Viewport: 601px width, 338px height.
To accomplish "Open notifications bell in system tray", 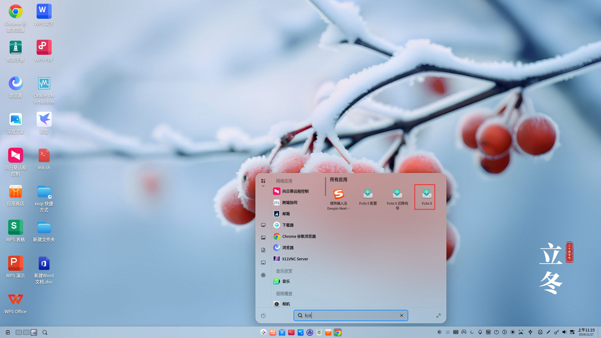I will tap(480, 332).
